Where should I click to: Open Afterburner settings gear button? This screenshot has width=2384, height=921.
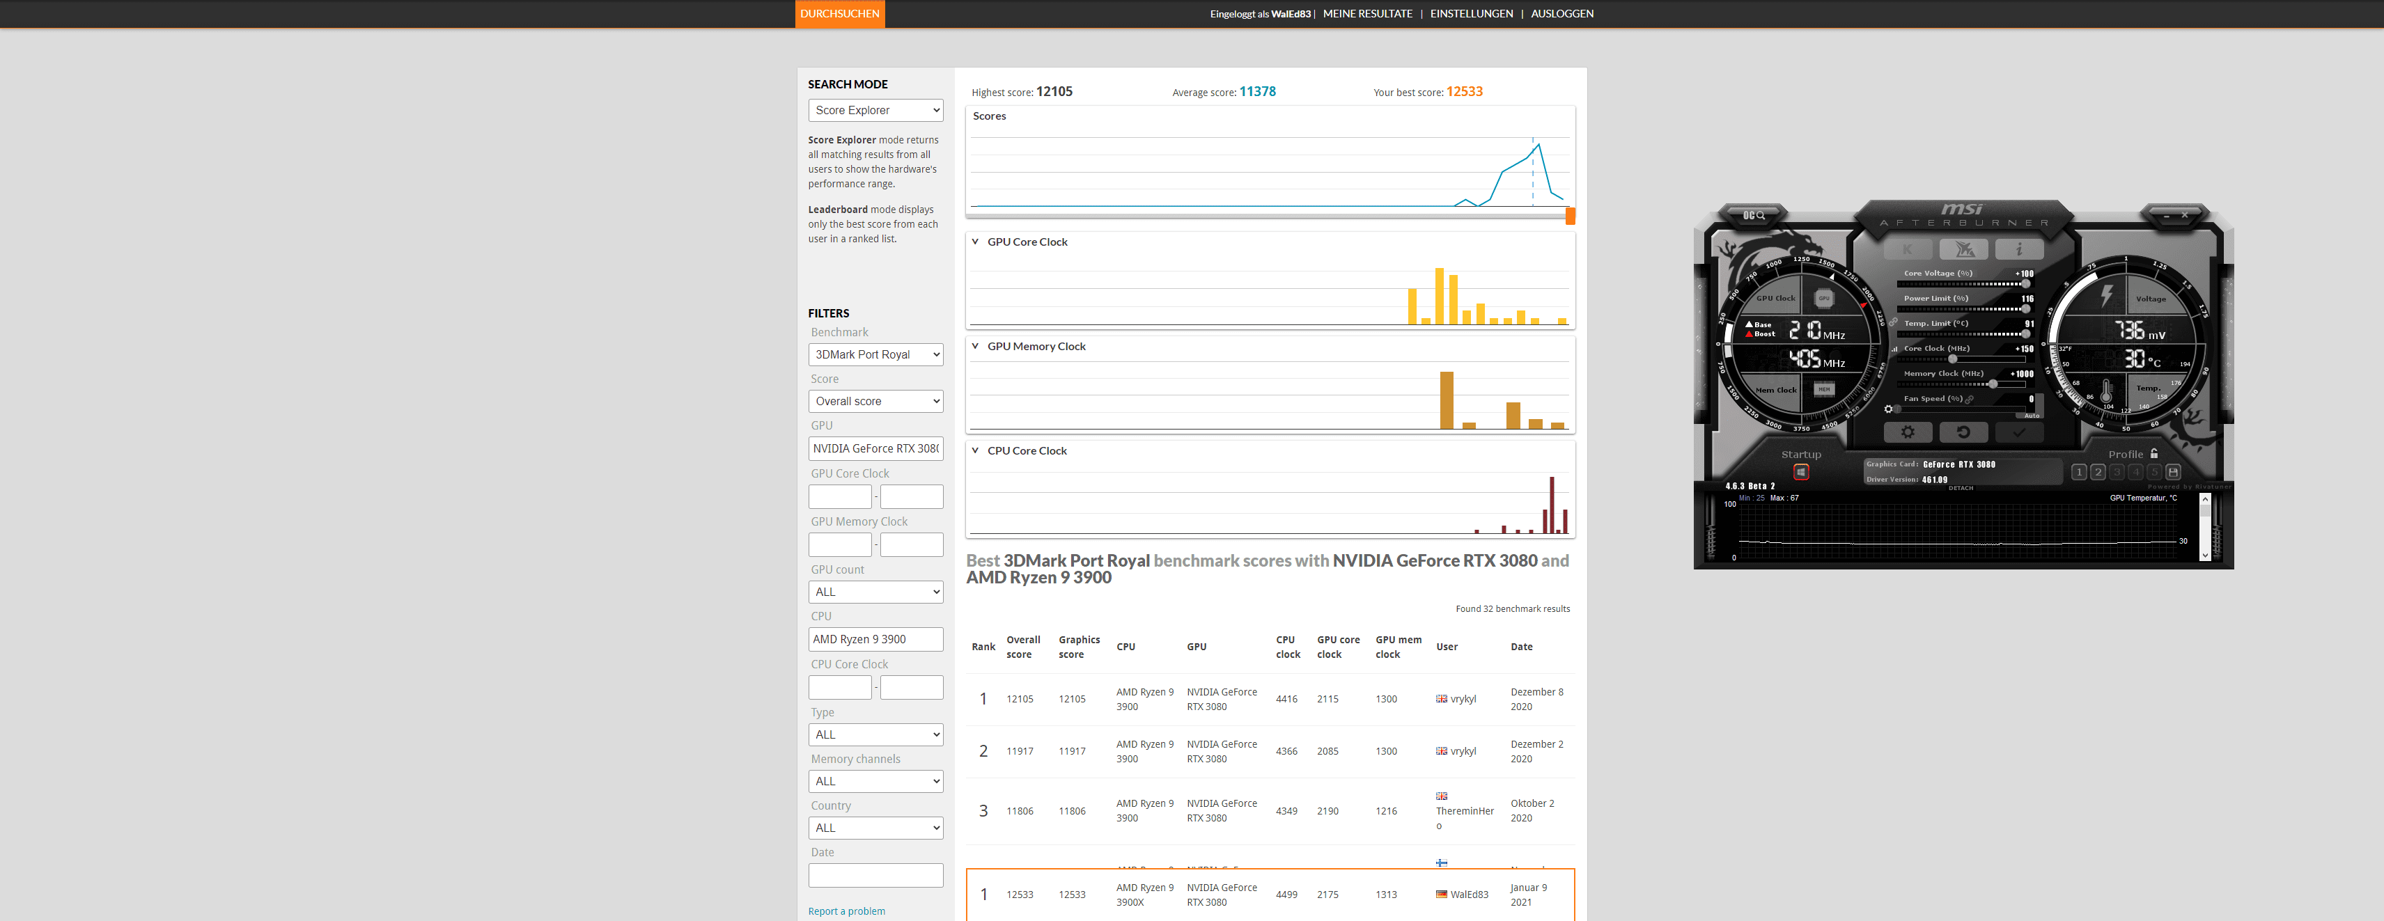(1908, 432)
